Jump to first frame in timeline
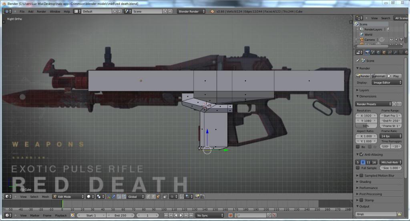410x221 pixels. click(166, 215)
